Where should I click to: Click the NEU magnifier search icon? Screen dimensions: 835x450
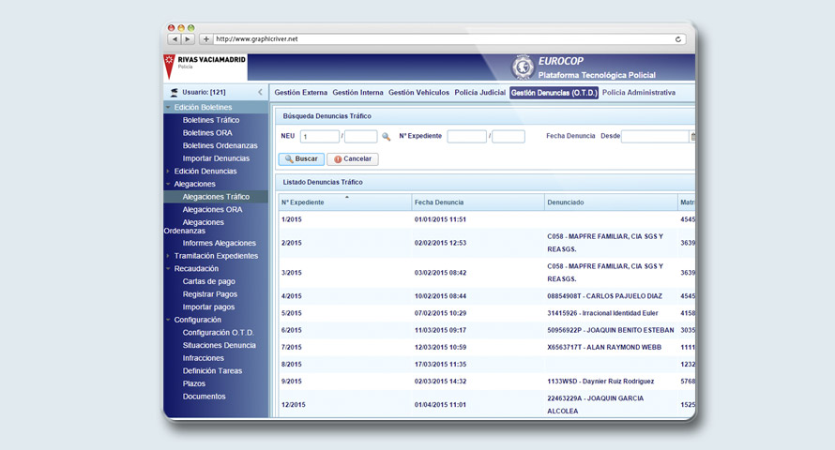pos(386,137)
